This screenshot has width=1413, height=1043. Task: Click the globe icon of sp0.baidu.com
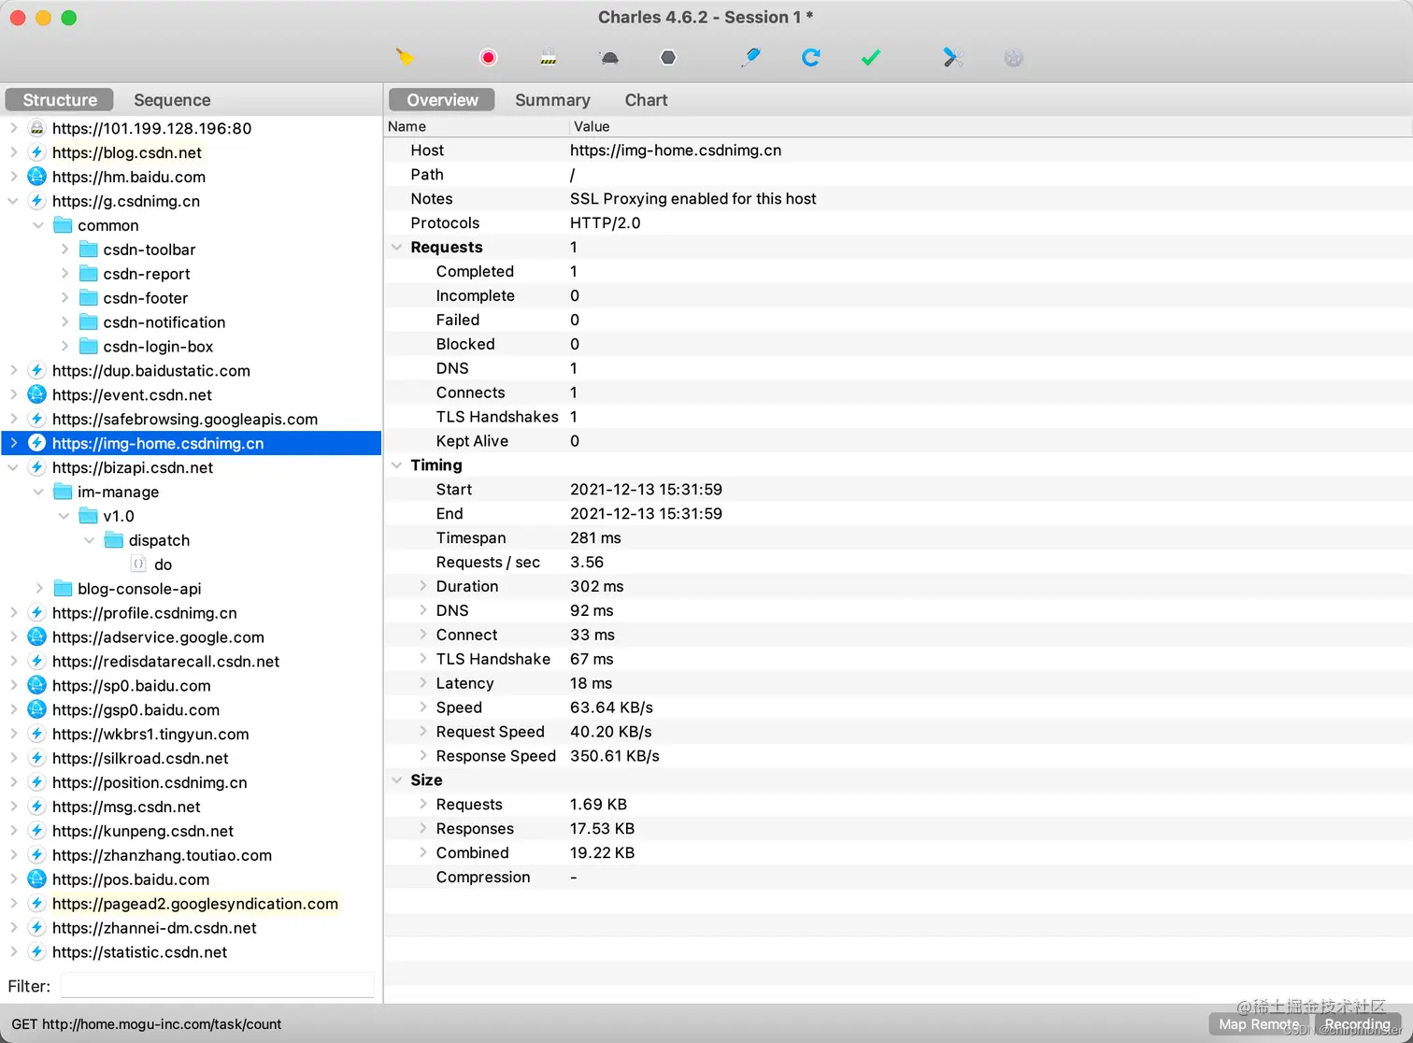pos(36,685)
